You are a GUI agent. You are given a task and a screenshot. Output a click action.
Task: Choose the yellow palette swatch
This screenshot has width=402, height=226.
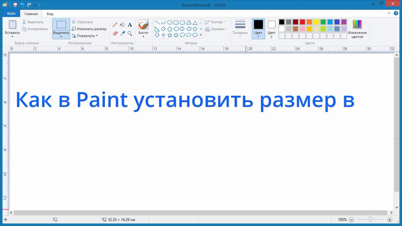(316, 22)
